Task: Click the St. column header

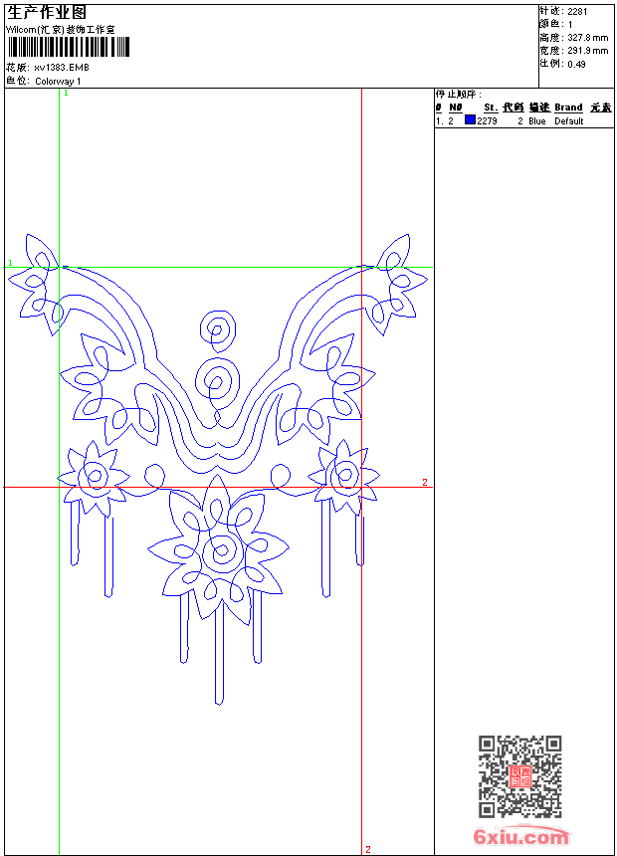Action: click(x=491, y=107)
